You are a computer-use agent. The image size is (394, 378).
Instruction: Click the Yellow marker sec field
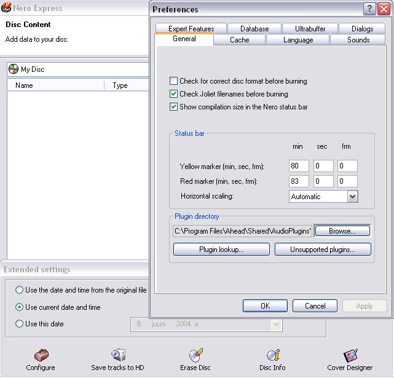coord(323,166)
